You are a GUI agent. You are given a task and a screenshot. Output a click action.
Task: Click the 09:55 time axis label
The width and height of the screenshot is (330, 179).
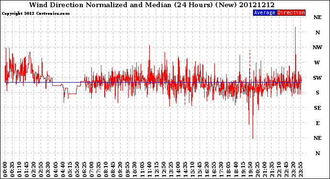[x=128, y=169]
